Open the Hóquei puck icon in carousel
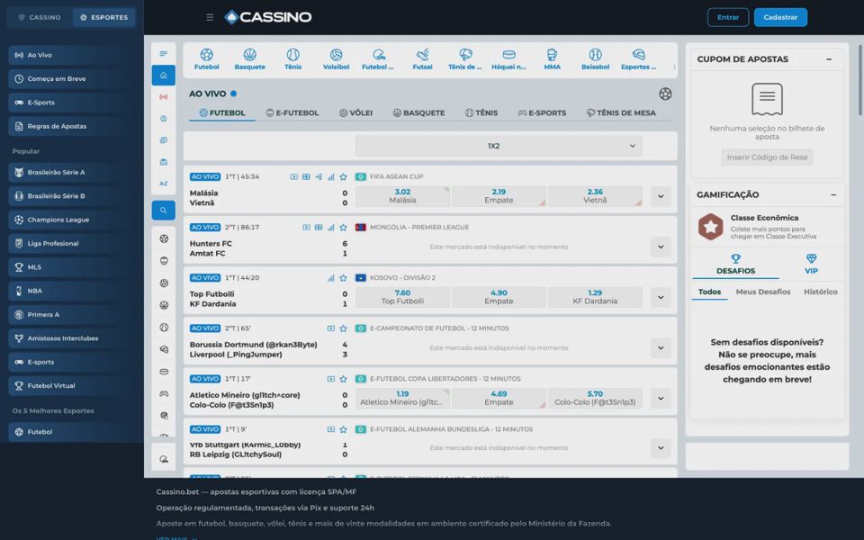This screenshot has width=864, height=540. pyautogui.click(x=509, y=55)
